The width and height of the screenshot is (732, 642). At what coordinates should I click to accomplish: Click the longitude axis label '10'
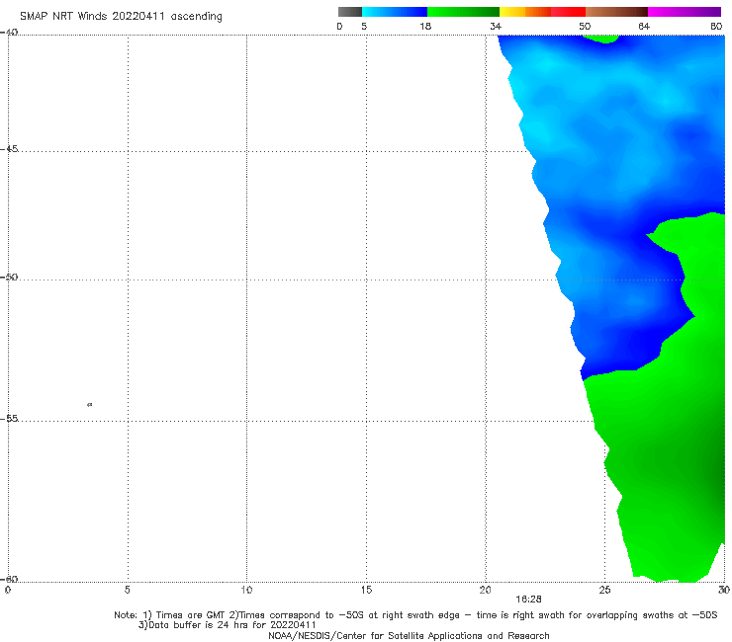pyautogui.click(x=246, y=591)
